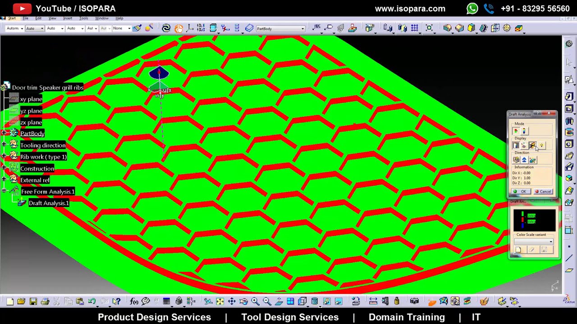Click the Flag Note with leader icon
577x324 pixels.
[329, 28]
